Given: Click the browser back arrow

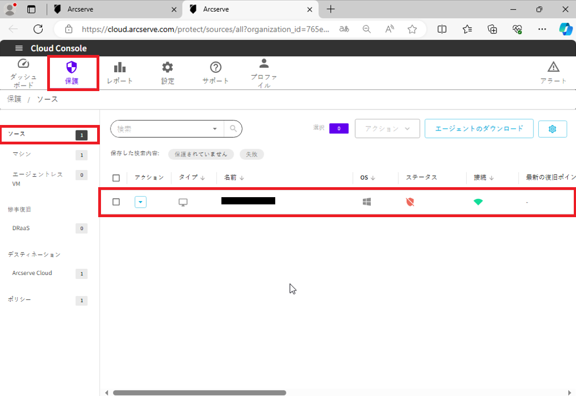Looking at the screenshot, I should [x=13, y=29].
